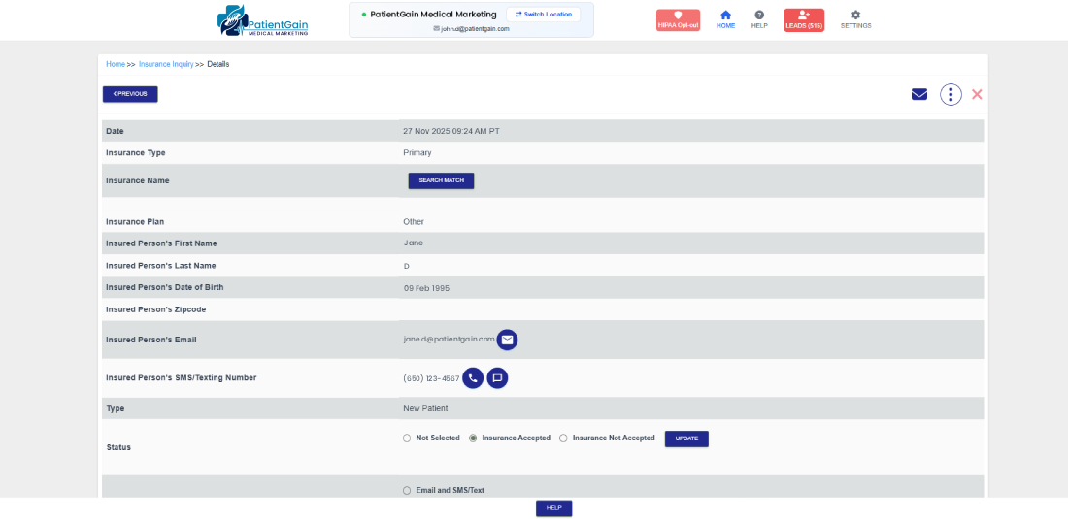Viewport: 1068px width, 519px height.
Task: Open the three-dot more options menu
Action: coord(951,94)
